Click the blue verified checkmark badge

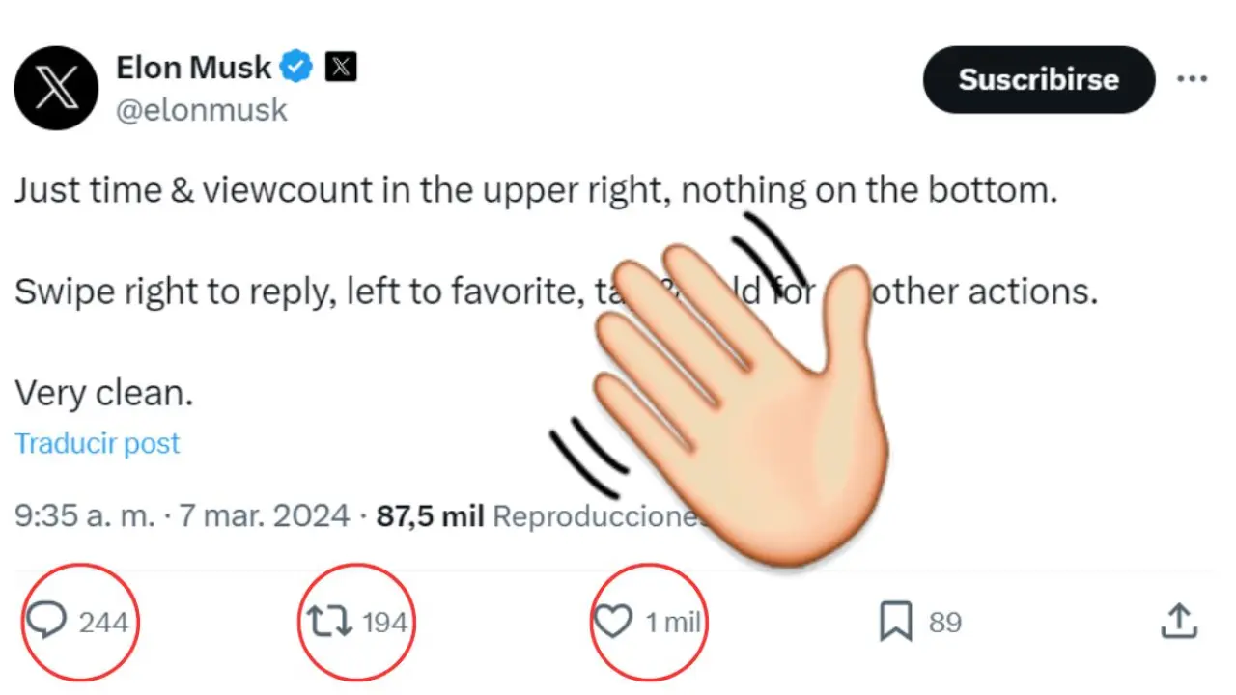tap(296, 68)
